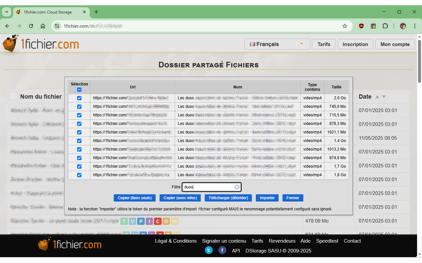
Task: Open the Facebook icon in the footer
Action: click(x=222, y=250)
